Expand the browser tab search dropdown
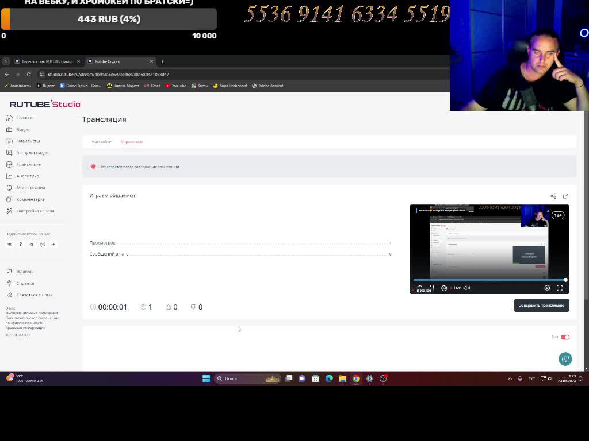589x441 pixels. point(6,61)
